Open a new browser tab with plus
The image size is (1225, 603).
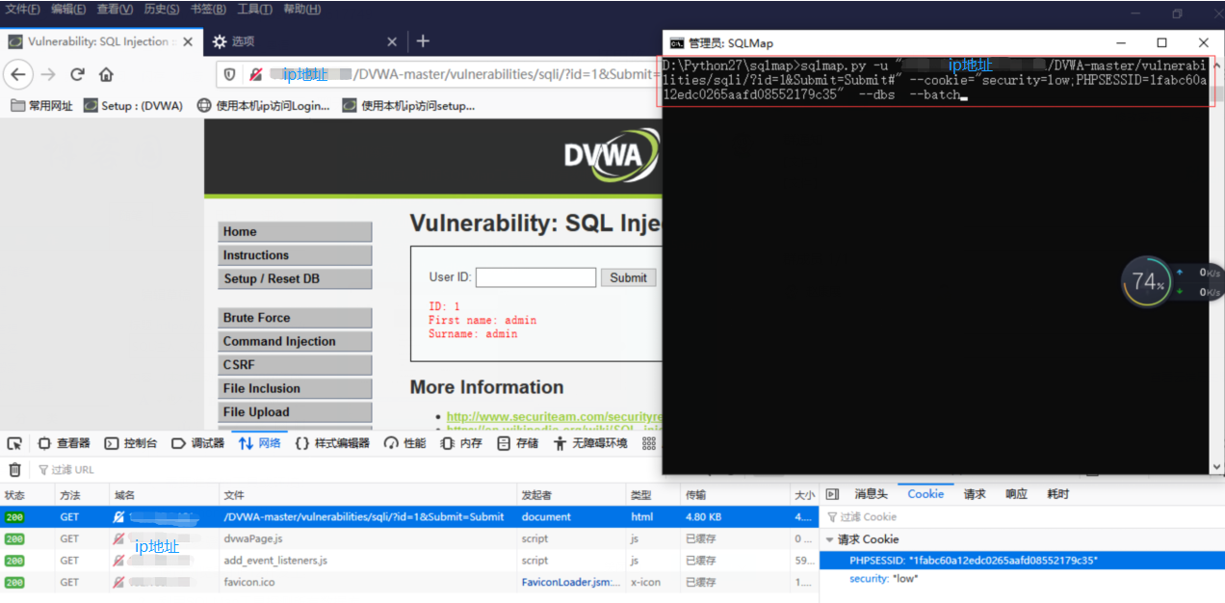click(x=423, y=41)
